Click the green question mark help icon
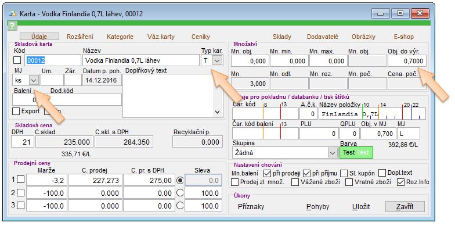 (12, 26)
